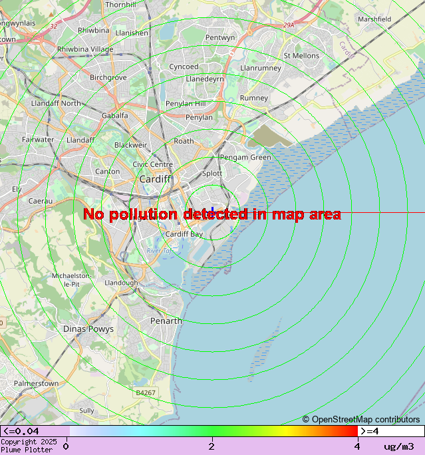Click the Penylan Hill label
The width and height of the screenshot is (425, 455).
186,104
